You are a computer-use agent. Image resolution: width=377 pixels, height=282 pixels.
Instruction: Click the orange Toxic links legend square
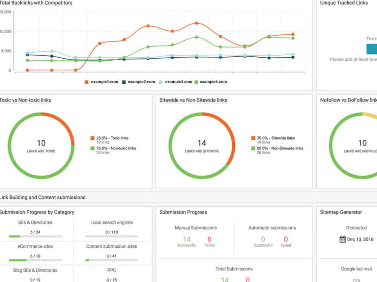coord(92,138)
